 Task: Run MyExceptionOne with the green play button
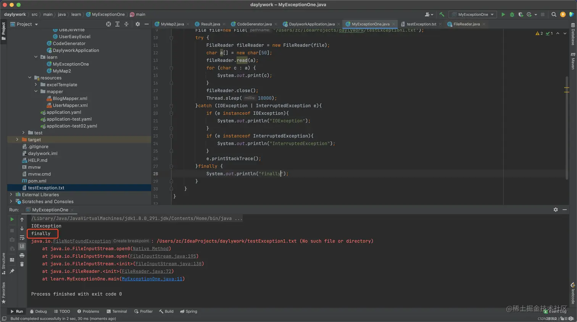(x=503, y=15)
